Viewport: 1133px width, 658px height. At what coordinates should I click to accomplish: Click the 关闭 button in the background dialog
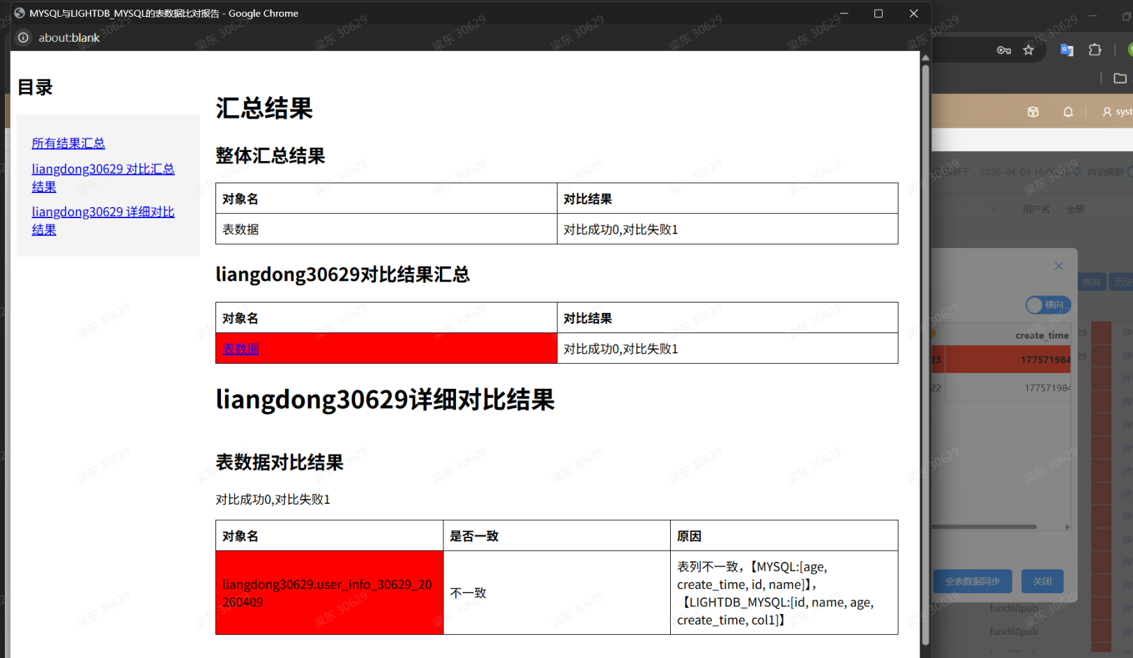click(1042, 581)
